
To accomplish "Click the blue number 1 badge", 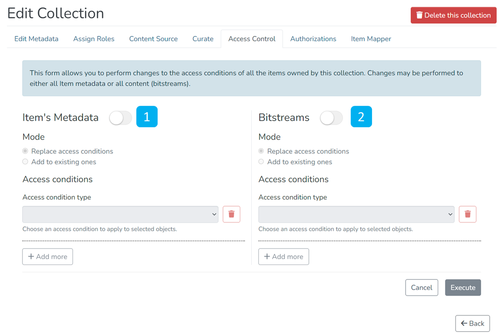I will 147,117.
